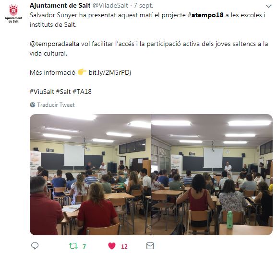277x253 pixels.
Task: Open the #ViuSalt hashtag
Action: click(x=42, y=92)
